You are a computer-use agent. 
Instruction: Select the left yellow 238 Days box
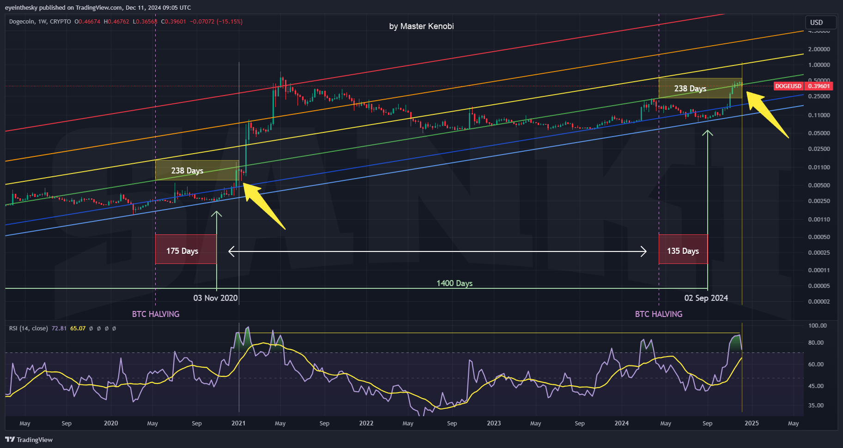pyautogui.click(x=196, y=170)
